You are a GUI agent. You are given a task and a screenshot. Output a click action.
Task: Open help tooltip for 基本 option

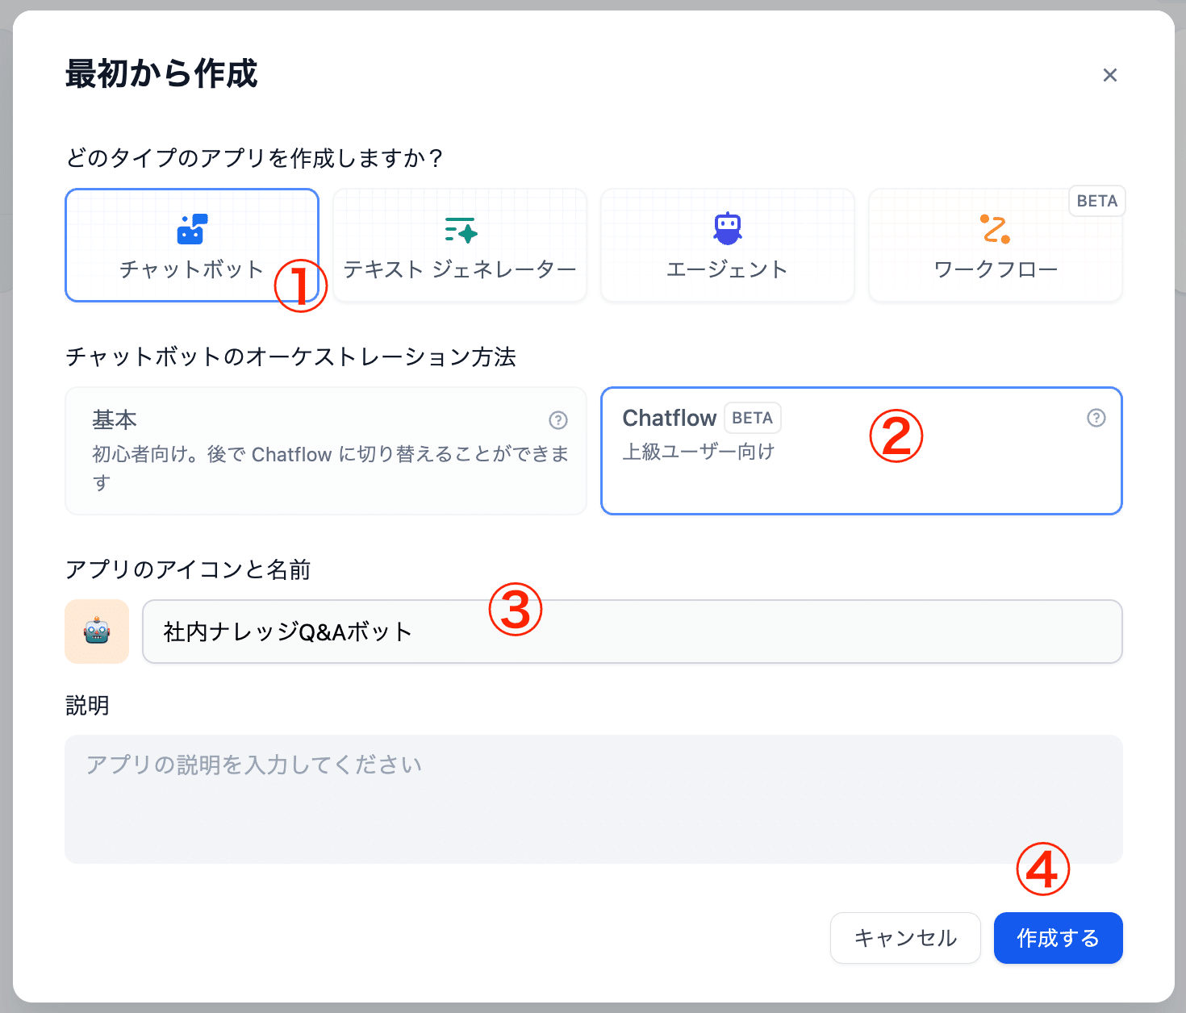pos(558,420)
